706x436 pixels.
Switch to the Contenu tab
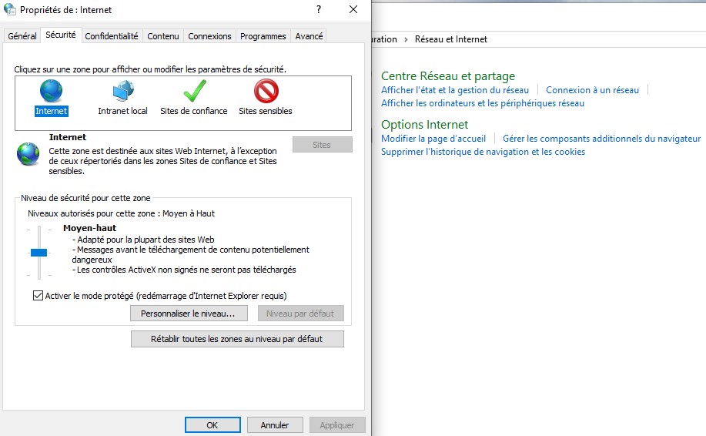click(163, 36)
